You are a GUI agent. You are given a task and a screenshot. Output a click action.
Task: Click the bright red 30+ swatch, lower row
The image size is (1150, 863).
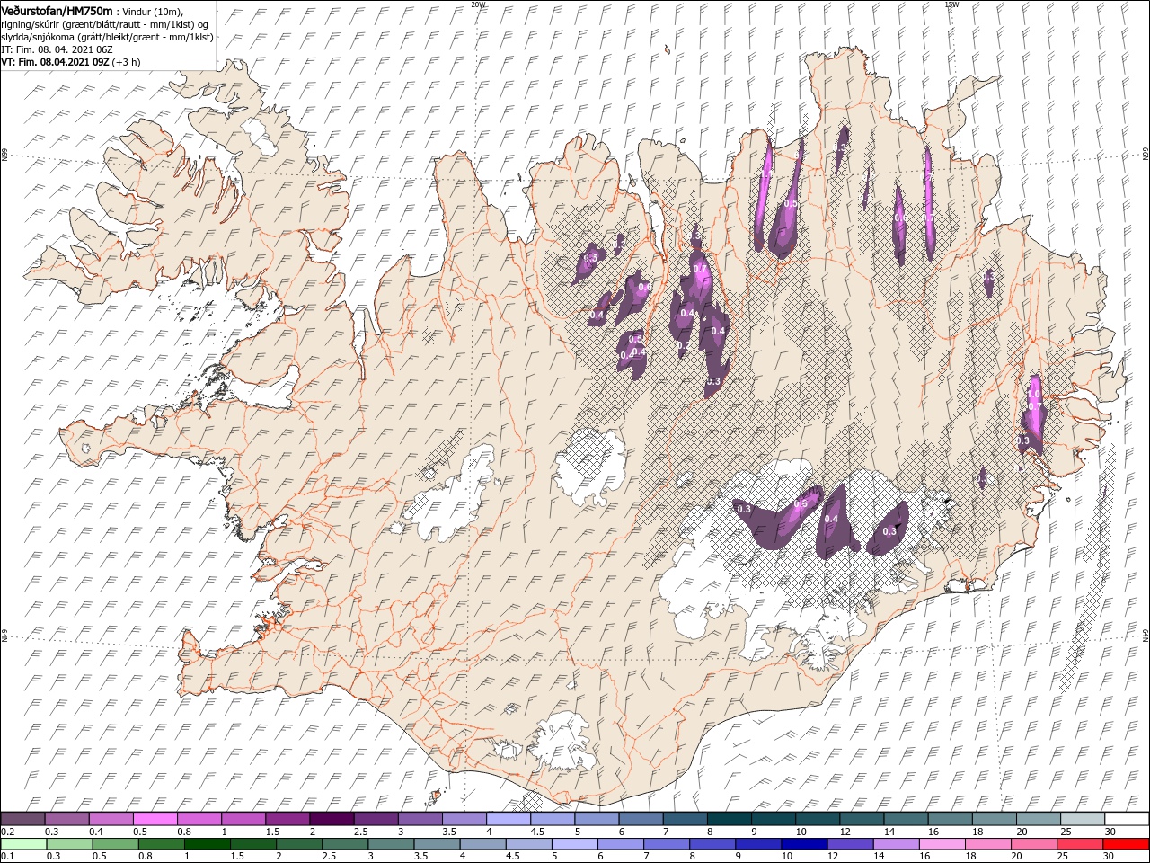tap(1126, 844)
